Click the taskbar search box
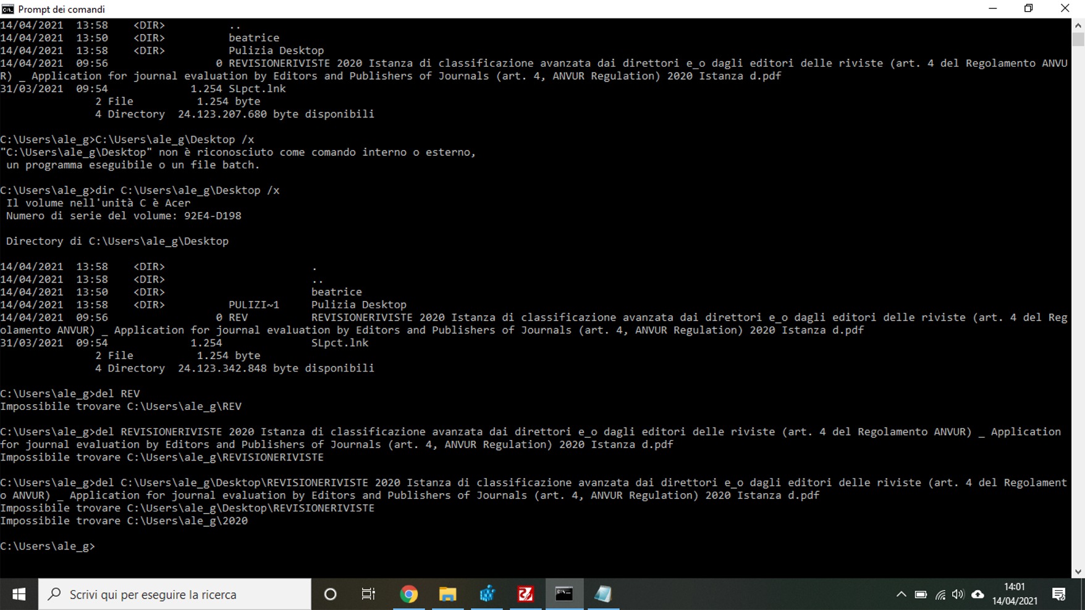The height and width of the screenshot is (610, 1085). (175, 594)
